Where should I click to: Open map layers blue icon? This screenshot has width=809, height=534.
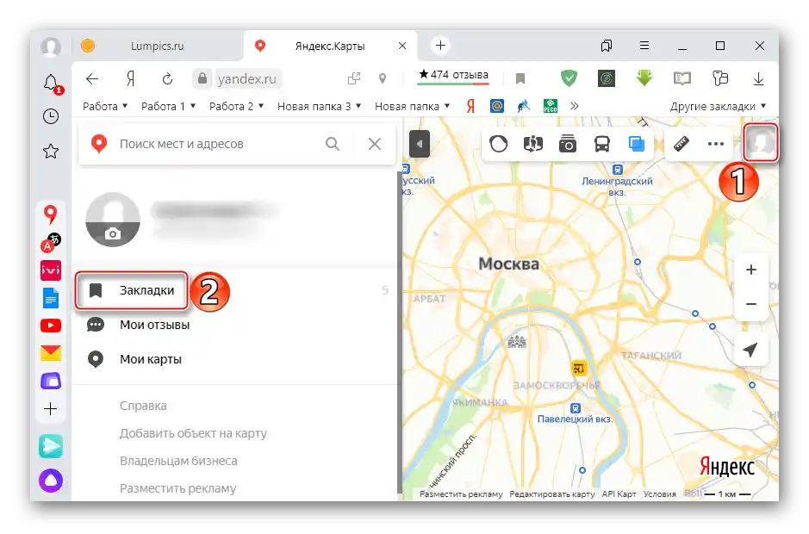(x=637, y=144)
